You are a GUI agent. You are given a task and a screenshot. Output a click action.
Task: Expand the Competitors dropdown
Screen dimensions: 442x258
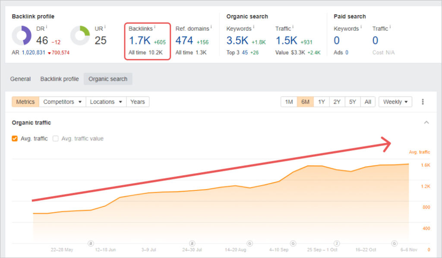pyautogui.click(x=62, y=101)
